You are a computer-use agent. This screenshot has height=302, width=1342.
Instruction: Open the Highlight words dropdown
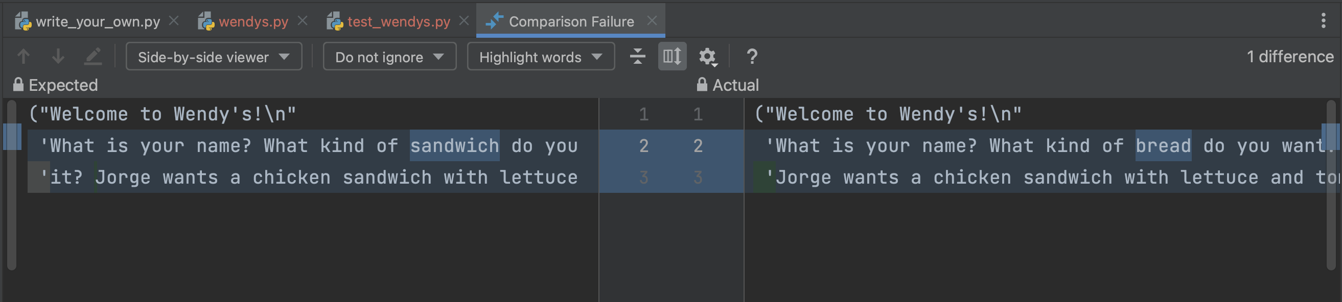click(x=540, y=57)
